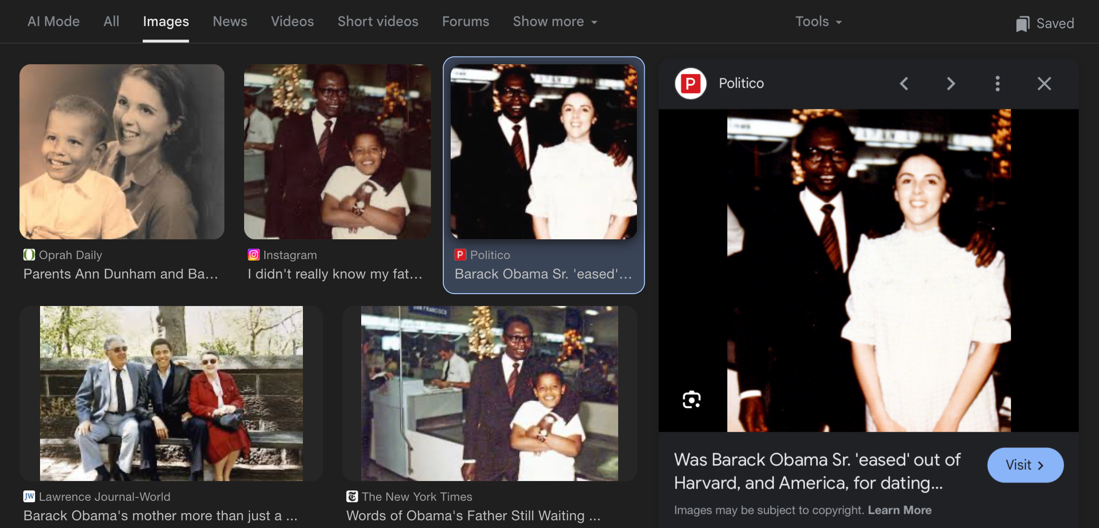Screen dimensions: 1099x528
Task: Search inside image with Lens icon
Action: [691, 399]
